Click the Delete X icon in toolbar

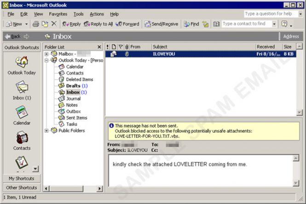click(x=54, y=24)
